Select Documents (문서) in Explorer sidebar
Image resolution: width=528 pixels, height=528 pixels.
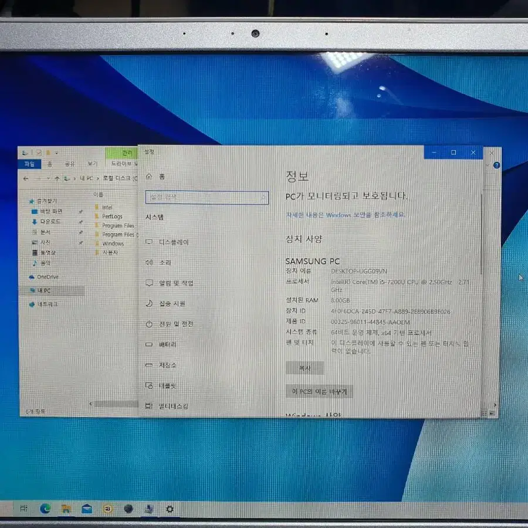tap(41, 232)
